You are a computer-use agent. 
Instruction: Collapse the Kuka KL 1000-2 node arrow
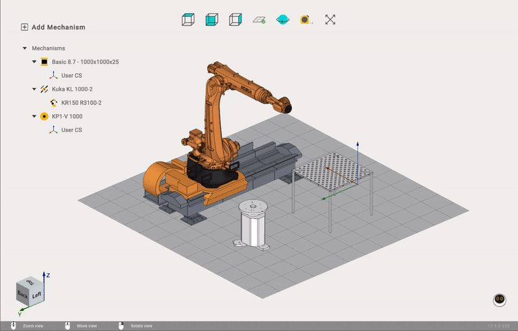pyautogui.click(x=34, y=89)
